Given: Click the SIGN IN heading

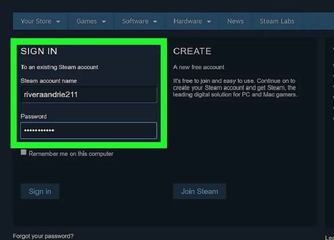Looking at the screenshot, I should [39, 51].
